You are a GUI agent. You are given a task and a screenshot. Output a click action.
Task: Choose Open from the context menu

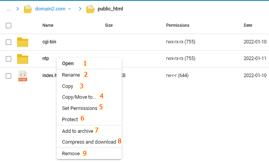[68, 63]
